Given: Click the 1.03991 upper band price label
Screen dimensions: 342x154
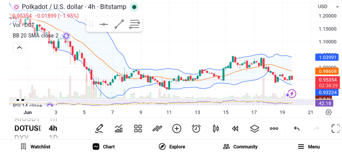Looking at the screenshot, I should click(327, 57).
